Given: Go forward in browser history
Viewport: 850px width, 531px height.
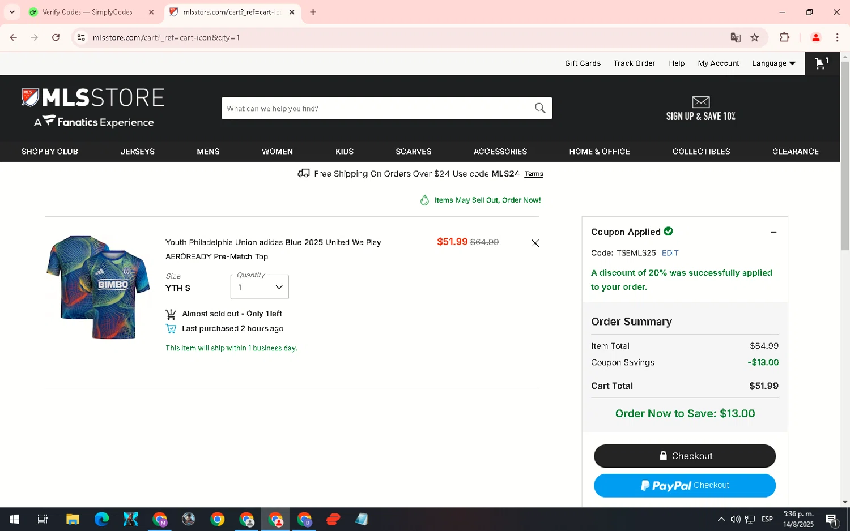Looking at the screenshot, I should pyautogui.click(x=35, y=37).
